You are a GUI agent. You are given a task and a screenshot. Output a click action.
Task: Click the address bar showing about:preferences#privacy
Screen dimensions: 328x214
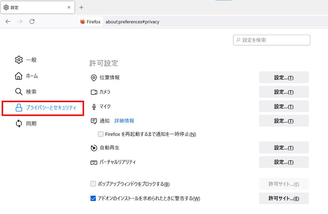click(133, 22)
